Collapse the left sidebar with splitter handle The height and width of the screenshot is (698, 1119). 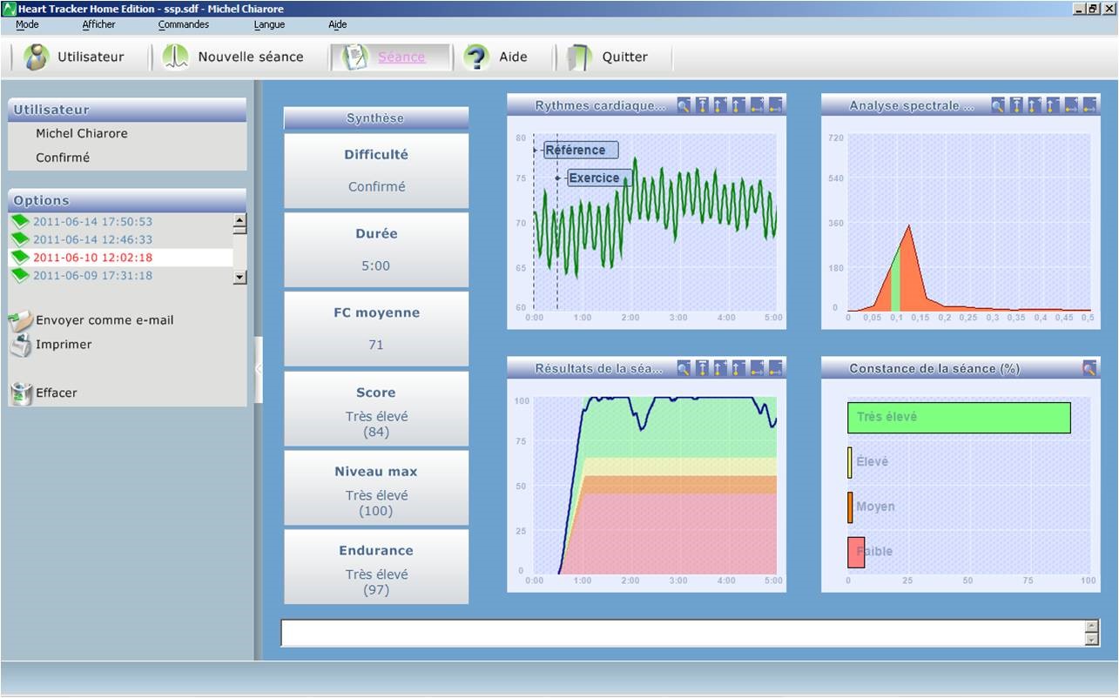[x=258, y=369]
